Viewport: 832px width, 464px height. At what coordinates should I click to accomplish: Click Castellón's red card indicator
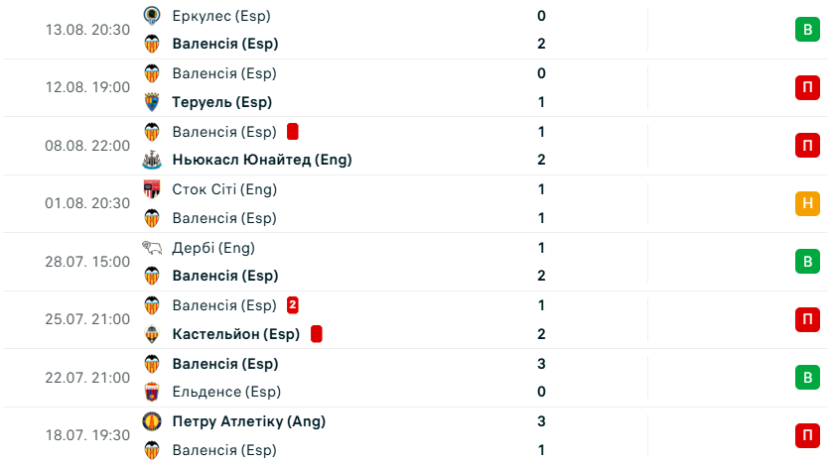click(317, 334)
